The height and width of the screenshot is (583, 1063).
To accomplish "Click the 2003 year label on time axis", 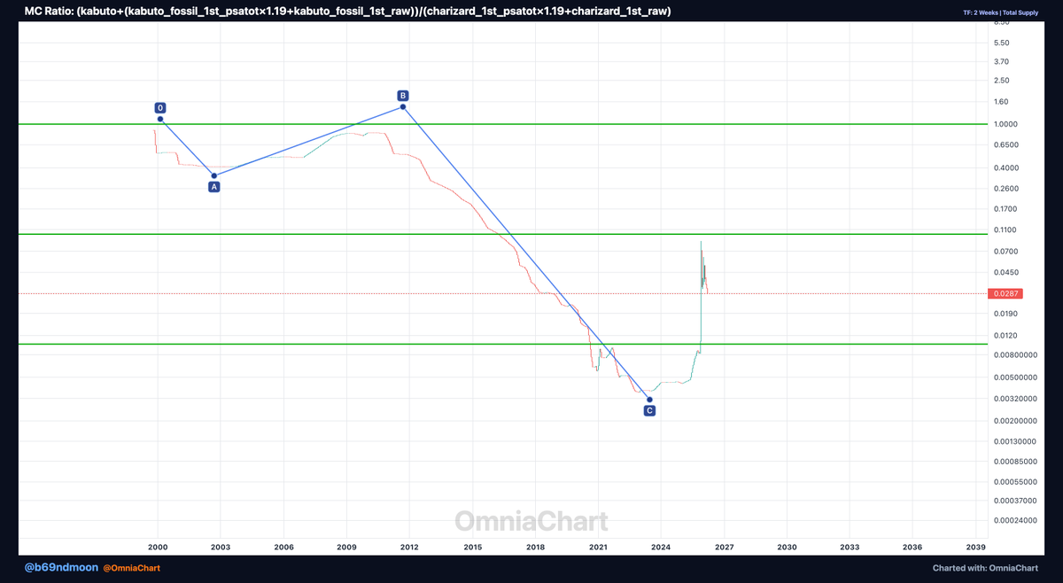I will point(221,548).
